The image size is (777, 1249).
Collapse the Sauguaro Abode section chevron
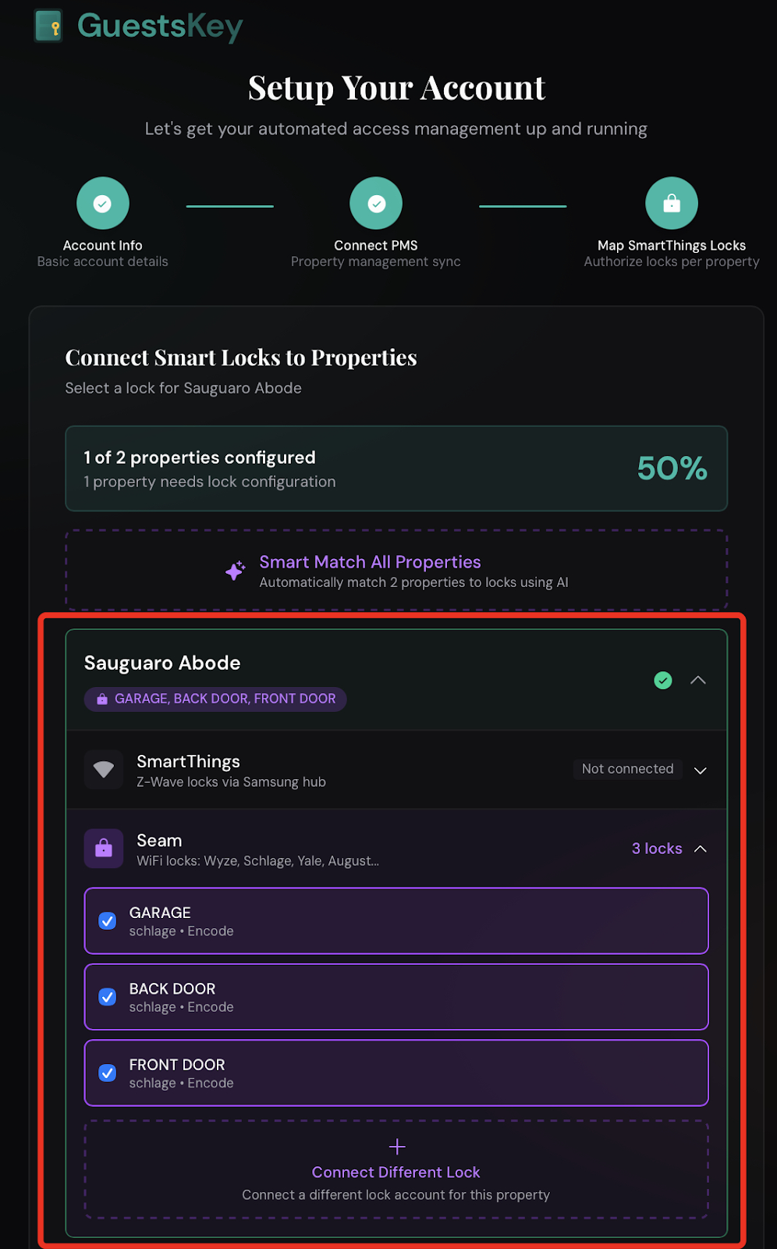coord(697,680)
